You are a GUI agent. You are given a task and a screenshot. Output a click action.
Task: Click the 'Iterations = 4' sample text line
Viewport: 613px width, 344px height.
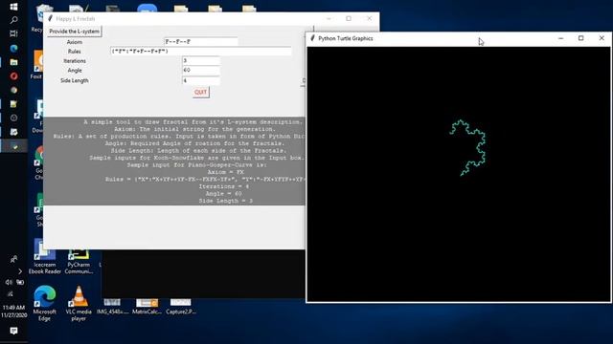pos(224,186)
